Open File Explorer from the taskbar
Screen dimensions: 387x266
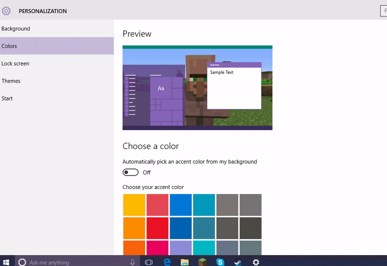[185, 262]
